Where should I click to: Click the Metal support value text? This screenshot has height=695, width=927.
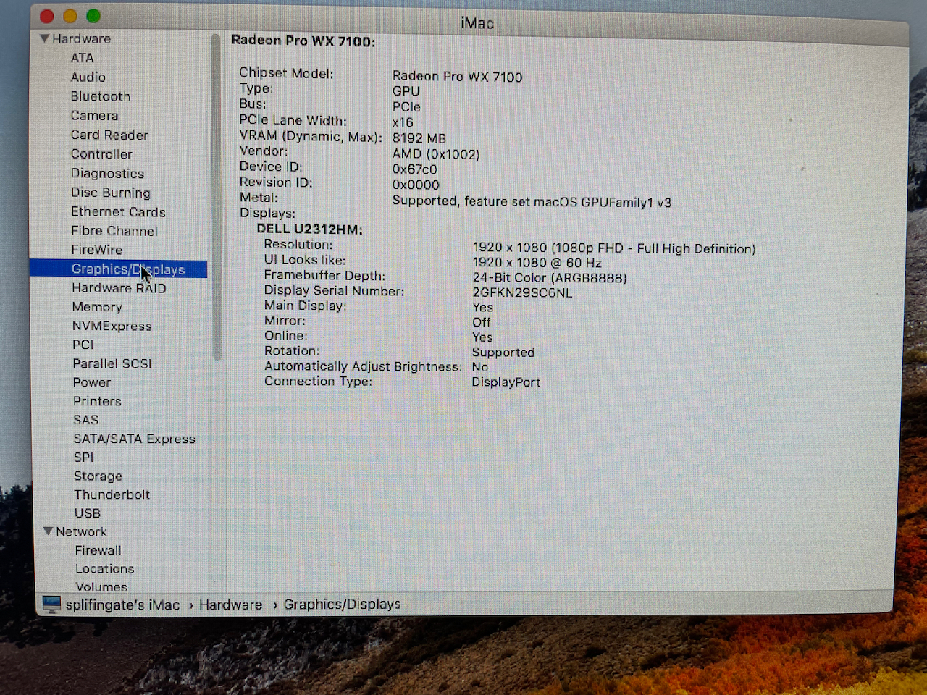click(532, 202)
